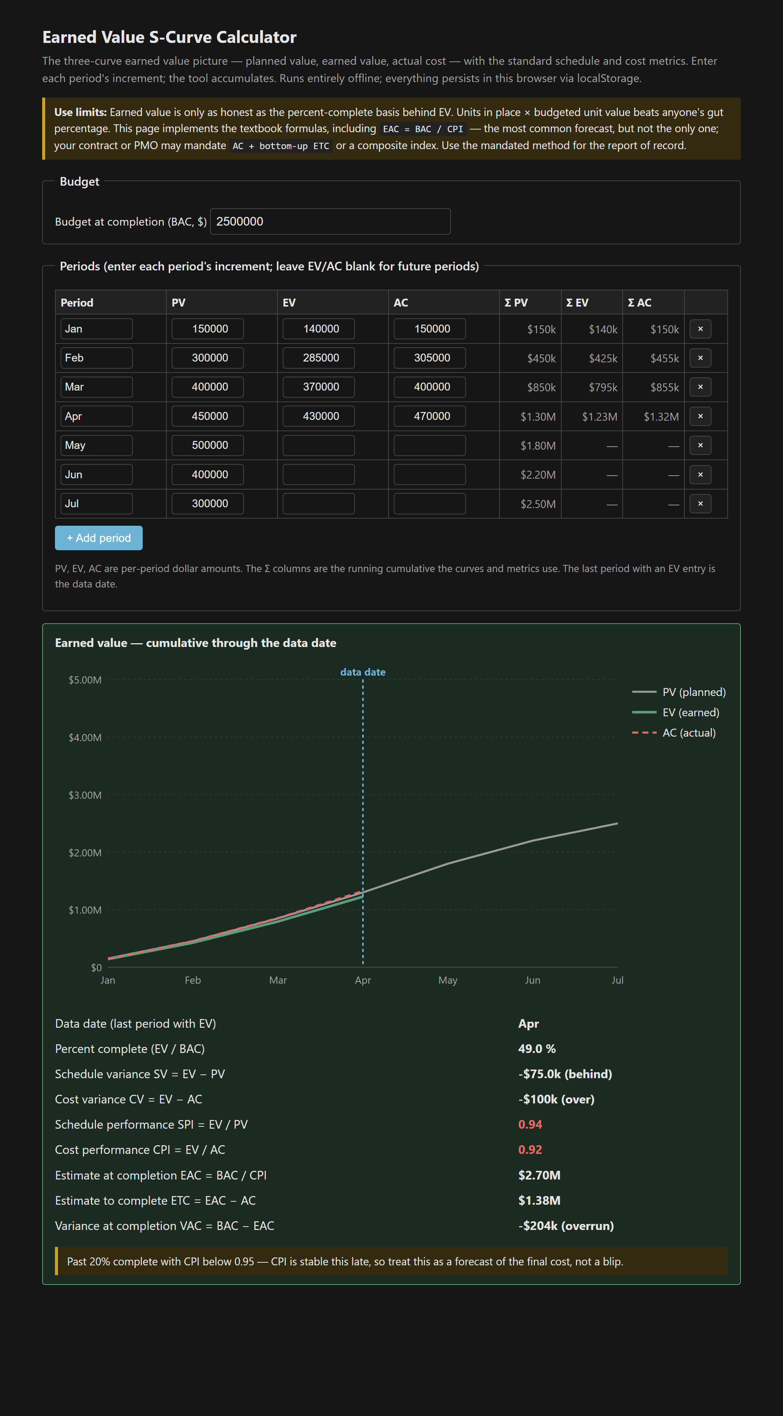The image size is (783, 1416).
Task: Remove the Jul period row
Action: (x=700, y=504)
